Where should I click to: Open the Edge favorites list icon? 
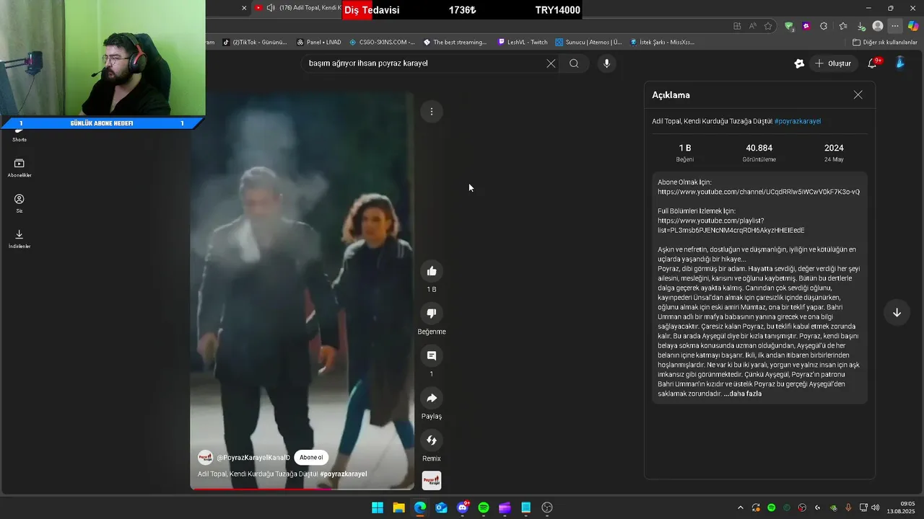tap(843, 26)
